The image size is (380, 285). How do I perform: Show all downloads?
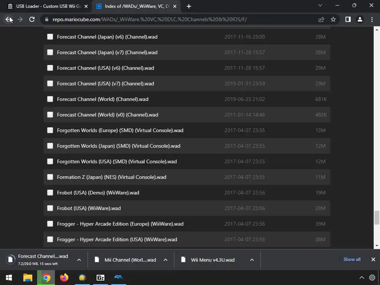point(352,259)
